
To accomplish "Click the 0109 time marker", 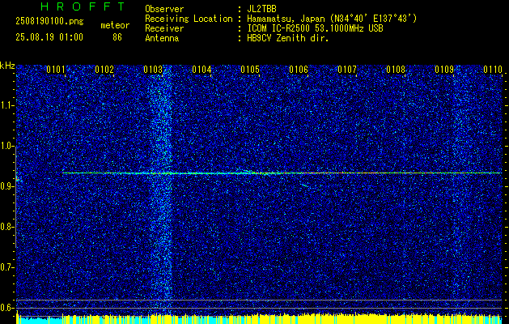I will pos(444,70).
